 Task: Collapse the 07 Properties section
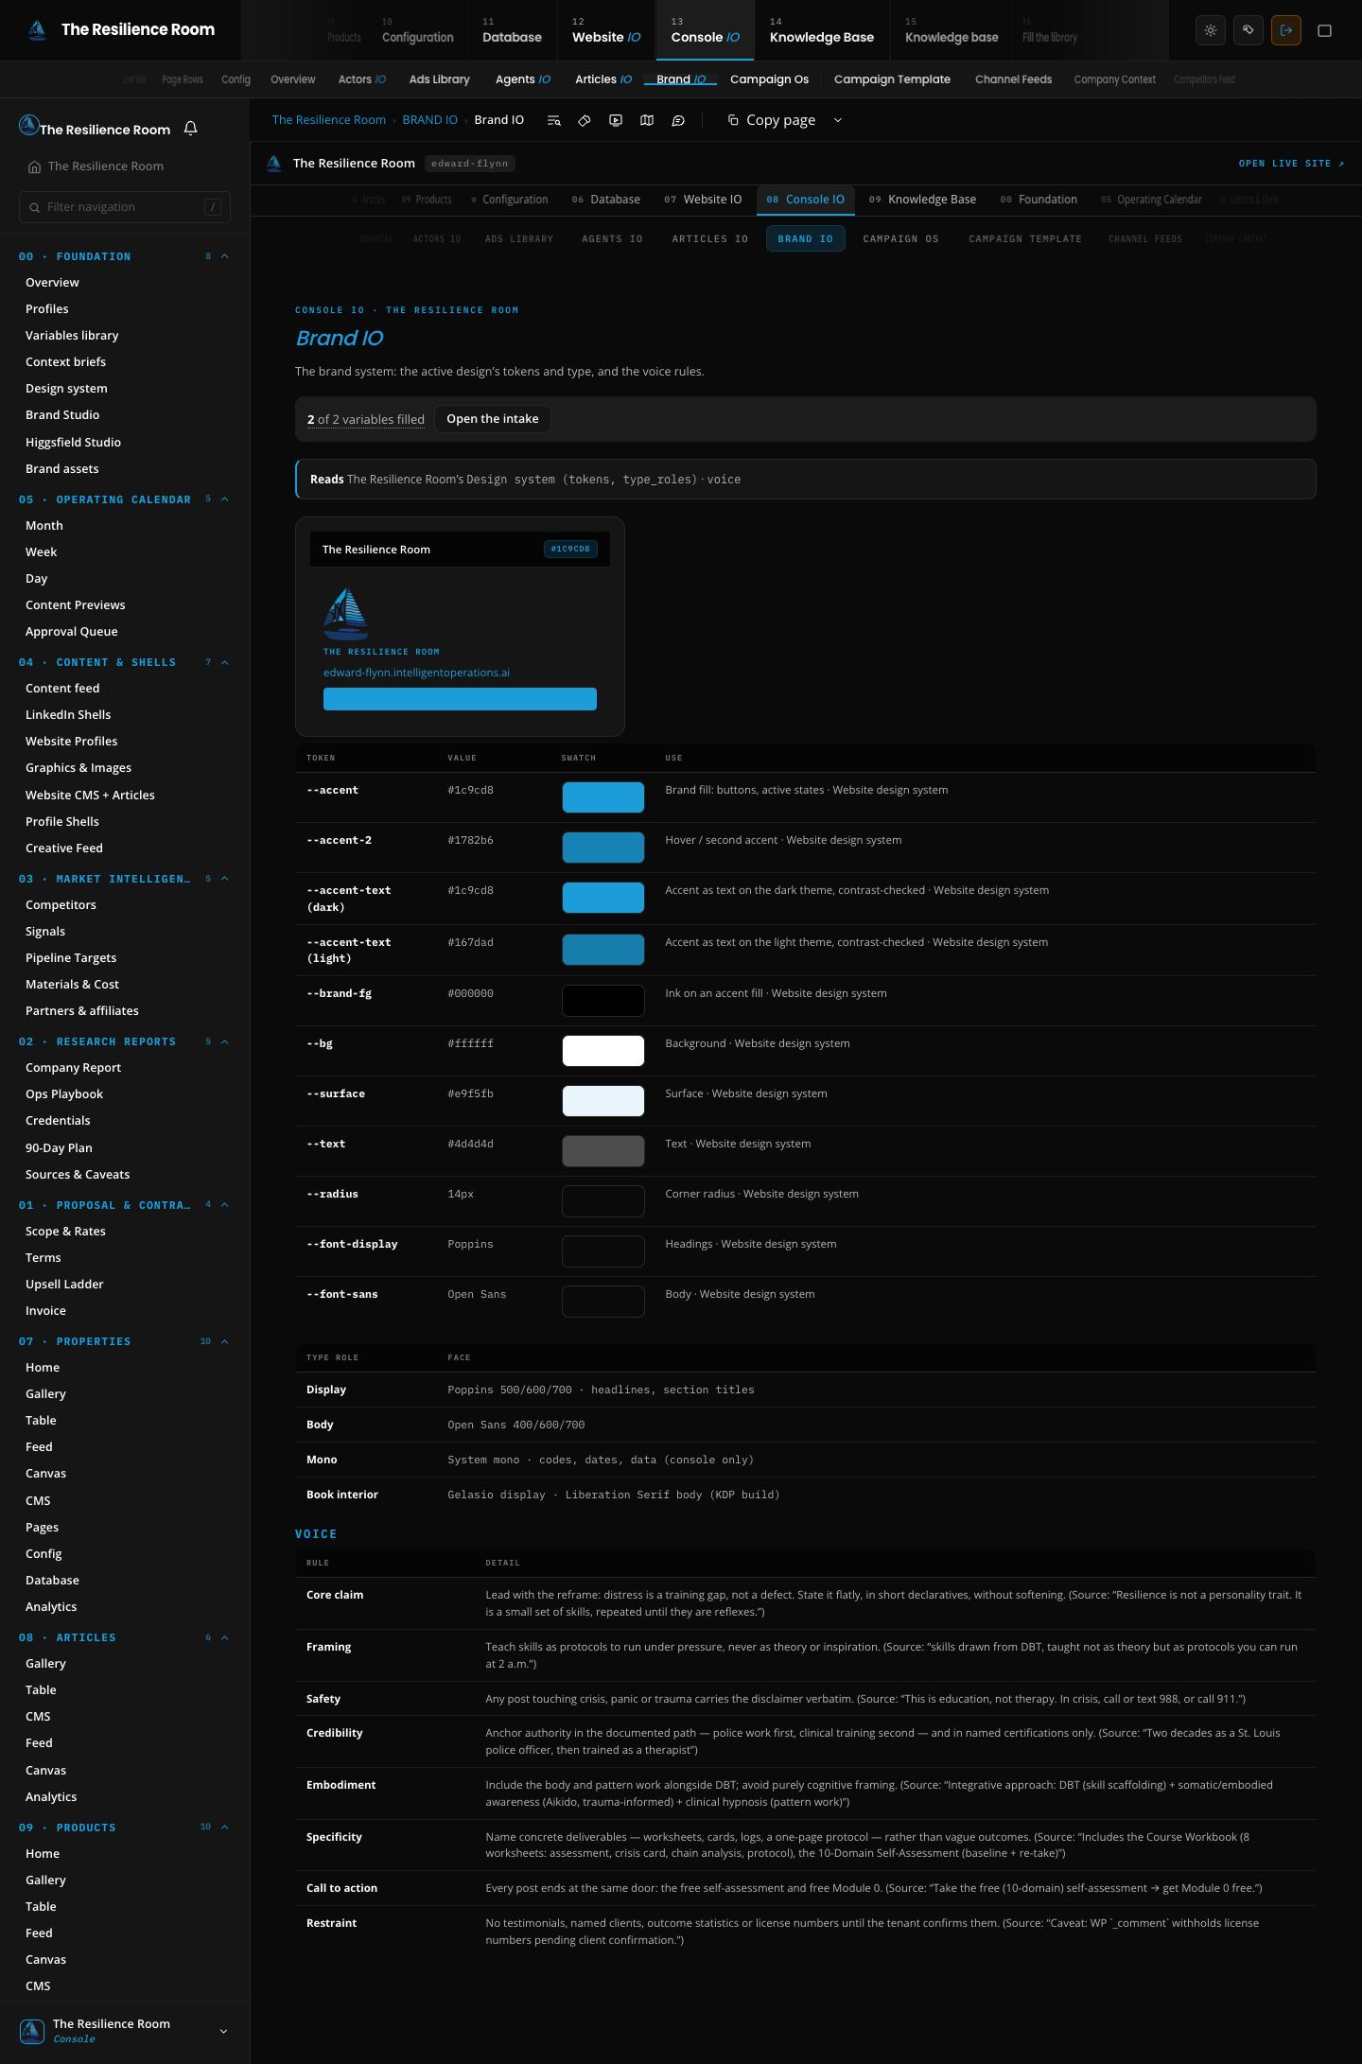pyautogui.click(x=225, y=1341)
